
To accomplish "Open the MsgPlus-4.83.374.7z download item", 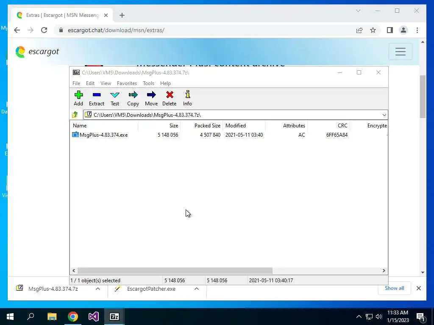I will 53,289.
